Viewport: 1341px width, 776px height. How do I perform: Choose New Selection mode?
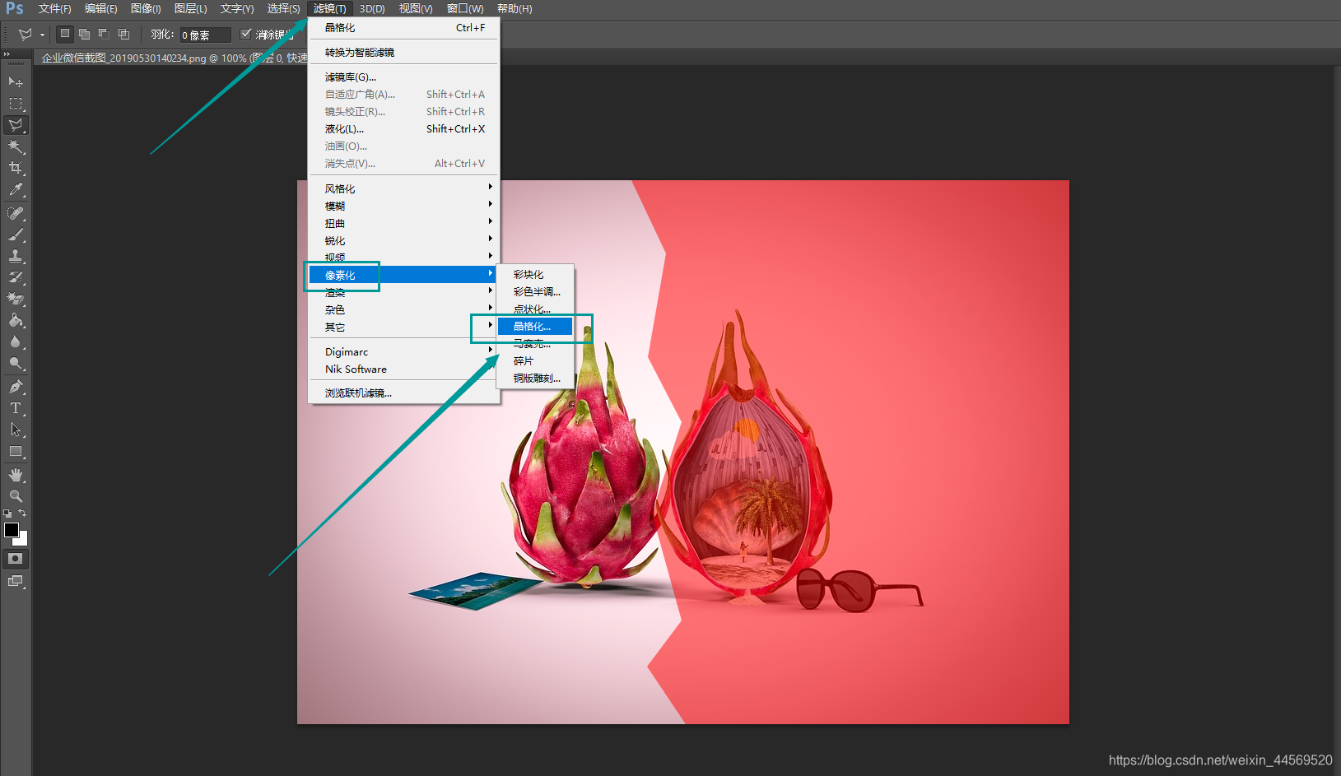click(65, 34)
